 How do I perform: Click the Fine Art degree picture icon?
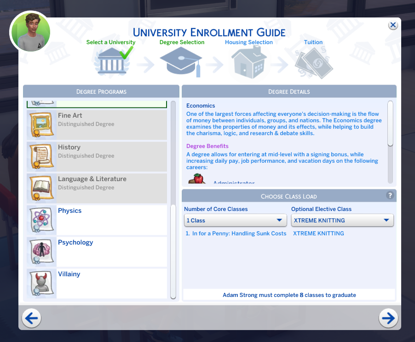(41, 125)
